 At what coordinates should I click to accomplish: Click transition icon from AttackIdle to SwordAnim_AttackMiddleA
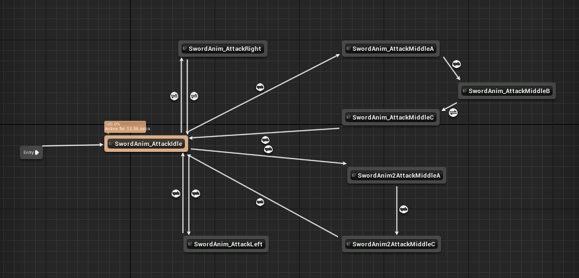260,88
